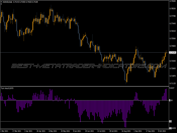Click the indicator scale minimum -20.6439
This screenshot has height=133, width=177.
coord(173,128)
